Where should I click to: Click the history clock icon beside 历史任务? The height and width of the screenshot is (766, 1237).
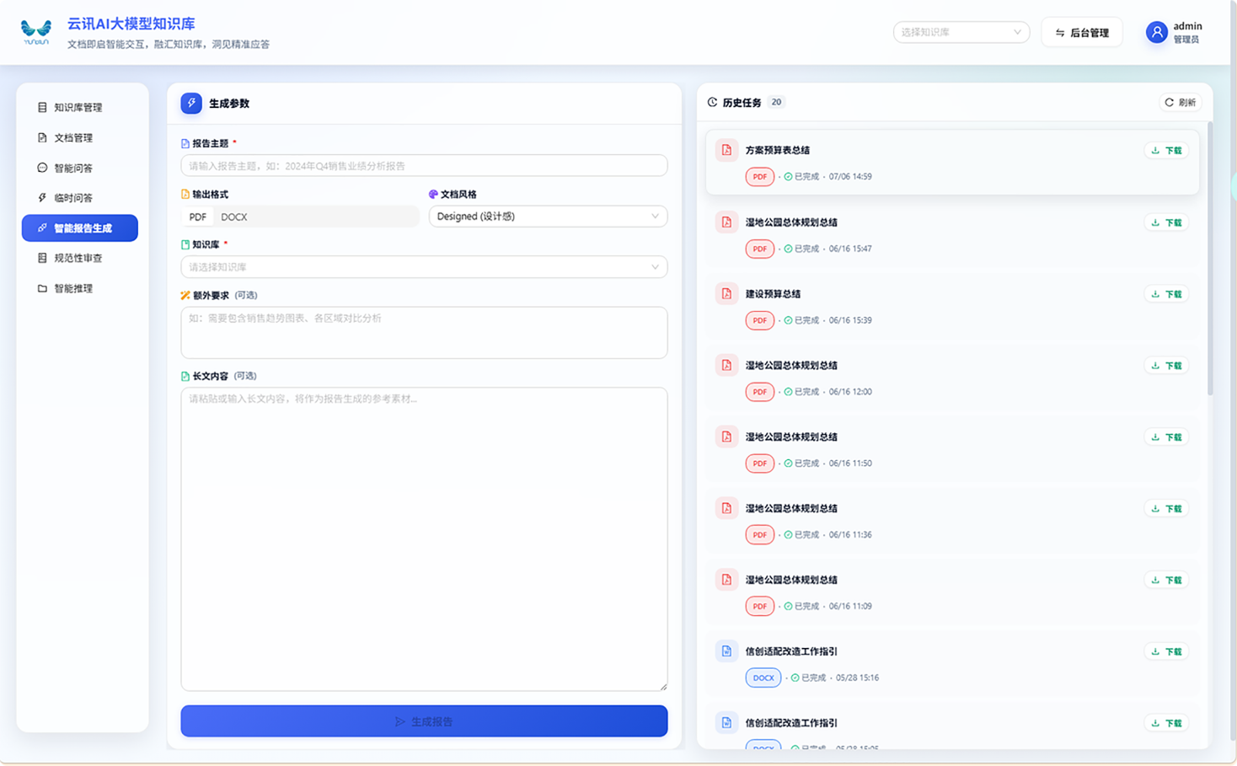(713, 102)
